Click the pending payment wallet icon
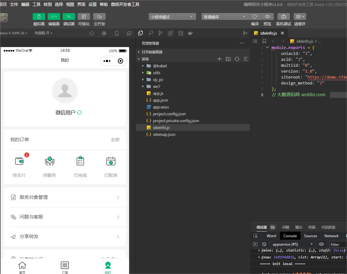The width and height of the screenshot is (347, 274). click(x=19, y=161)
